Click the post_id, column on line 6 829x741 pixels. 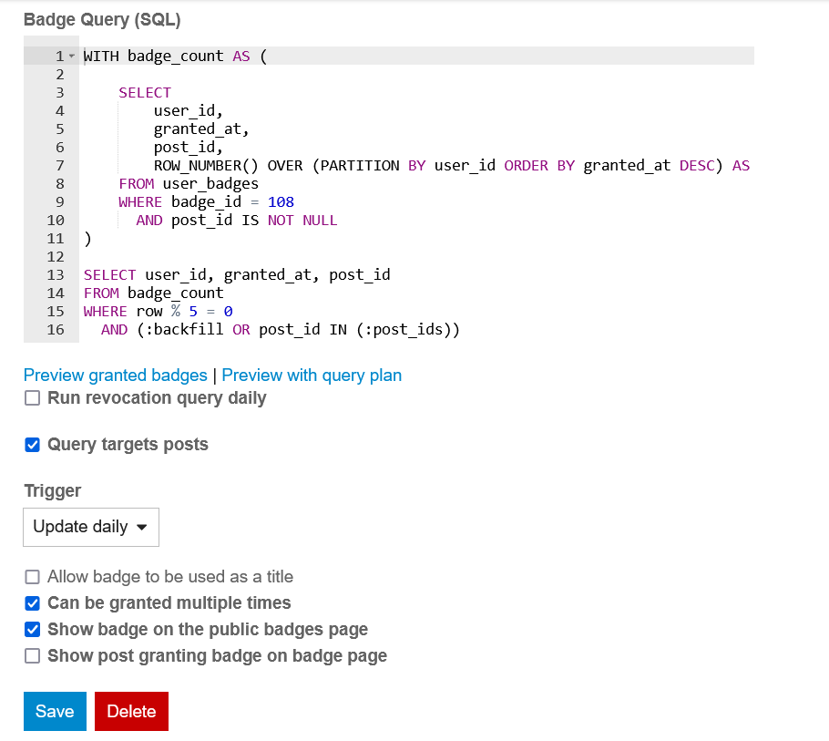[189, 147]
